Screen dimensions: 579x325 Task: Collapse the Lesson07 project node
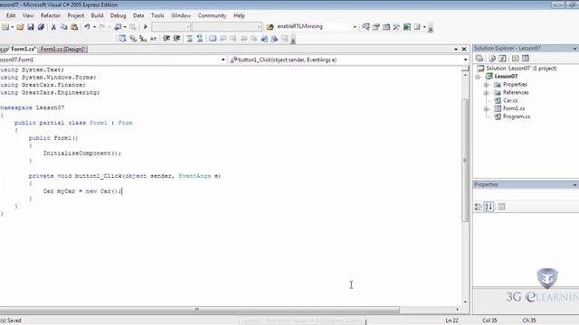pos(478,77)
